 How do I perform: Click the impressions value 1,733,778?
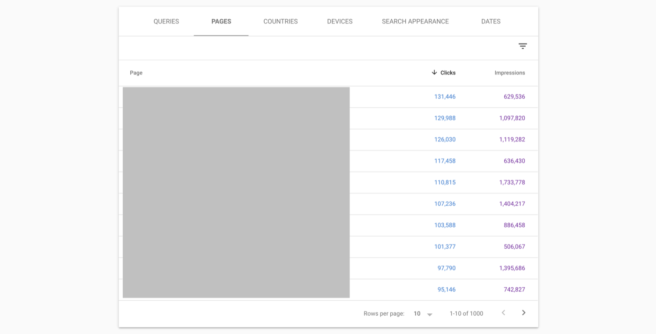click(512, 183)
